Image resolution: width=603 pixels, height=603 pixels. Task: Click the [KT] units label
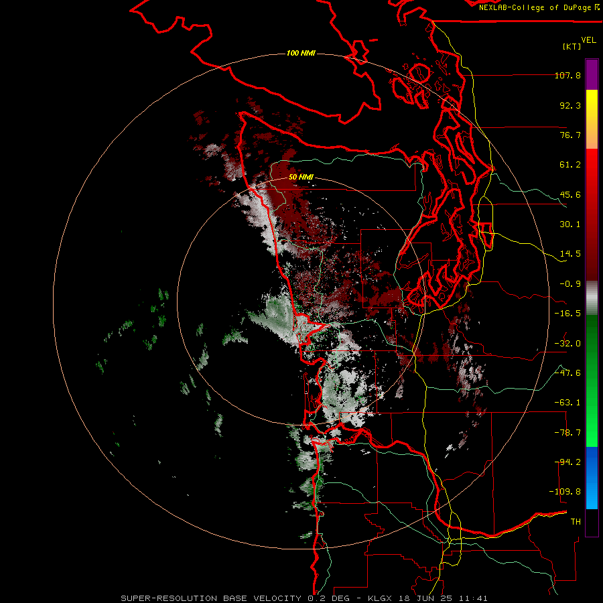pyautogui.click(x=572, y=46)
